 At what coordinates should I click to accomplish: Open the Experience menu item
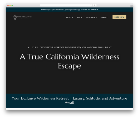[x=90, y=17]
